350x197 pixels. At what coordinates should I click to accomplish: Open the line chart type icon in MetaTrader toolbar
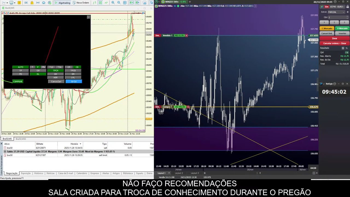(4, 2)
